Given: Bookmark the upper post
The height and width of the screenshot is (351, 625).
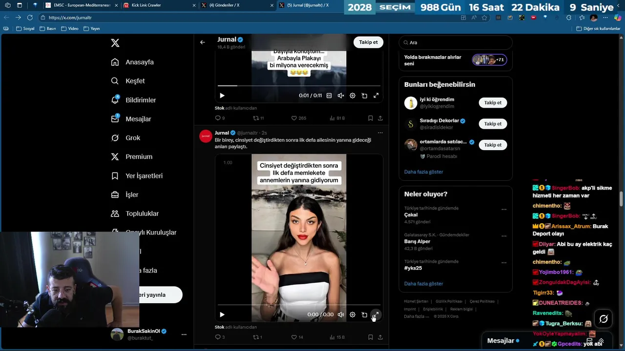Looking at the screenshot, I should point(371,118).
